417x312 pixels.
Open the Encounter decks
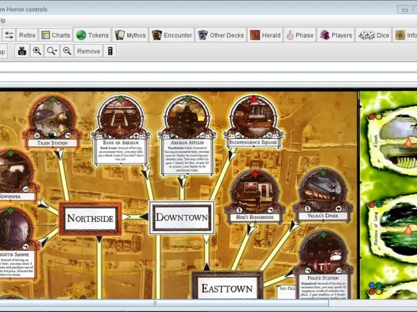coord(171,35)
